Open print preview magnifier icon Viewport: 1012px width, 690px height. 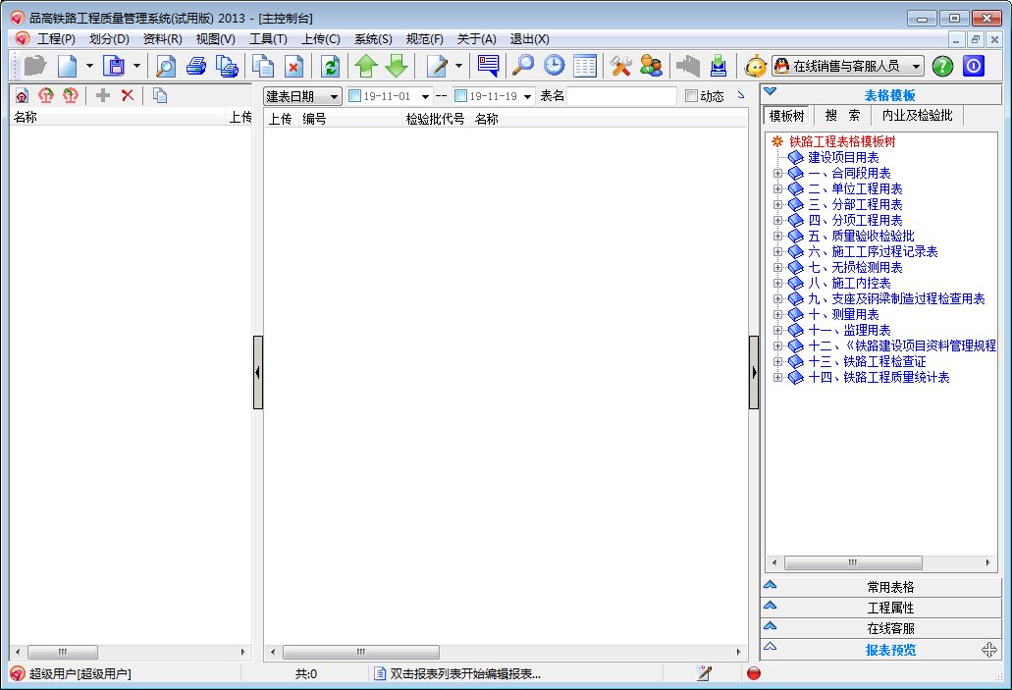[166, 66]
